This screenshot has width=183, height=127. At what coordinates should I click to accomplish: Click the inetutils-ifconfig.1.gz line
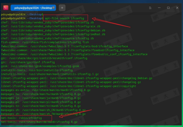point(50,74)
